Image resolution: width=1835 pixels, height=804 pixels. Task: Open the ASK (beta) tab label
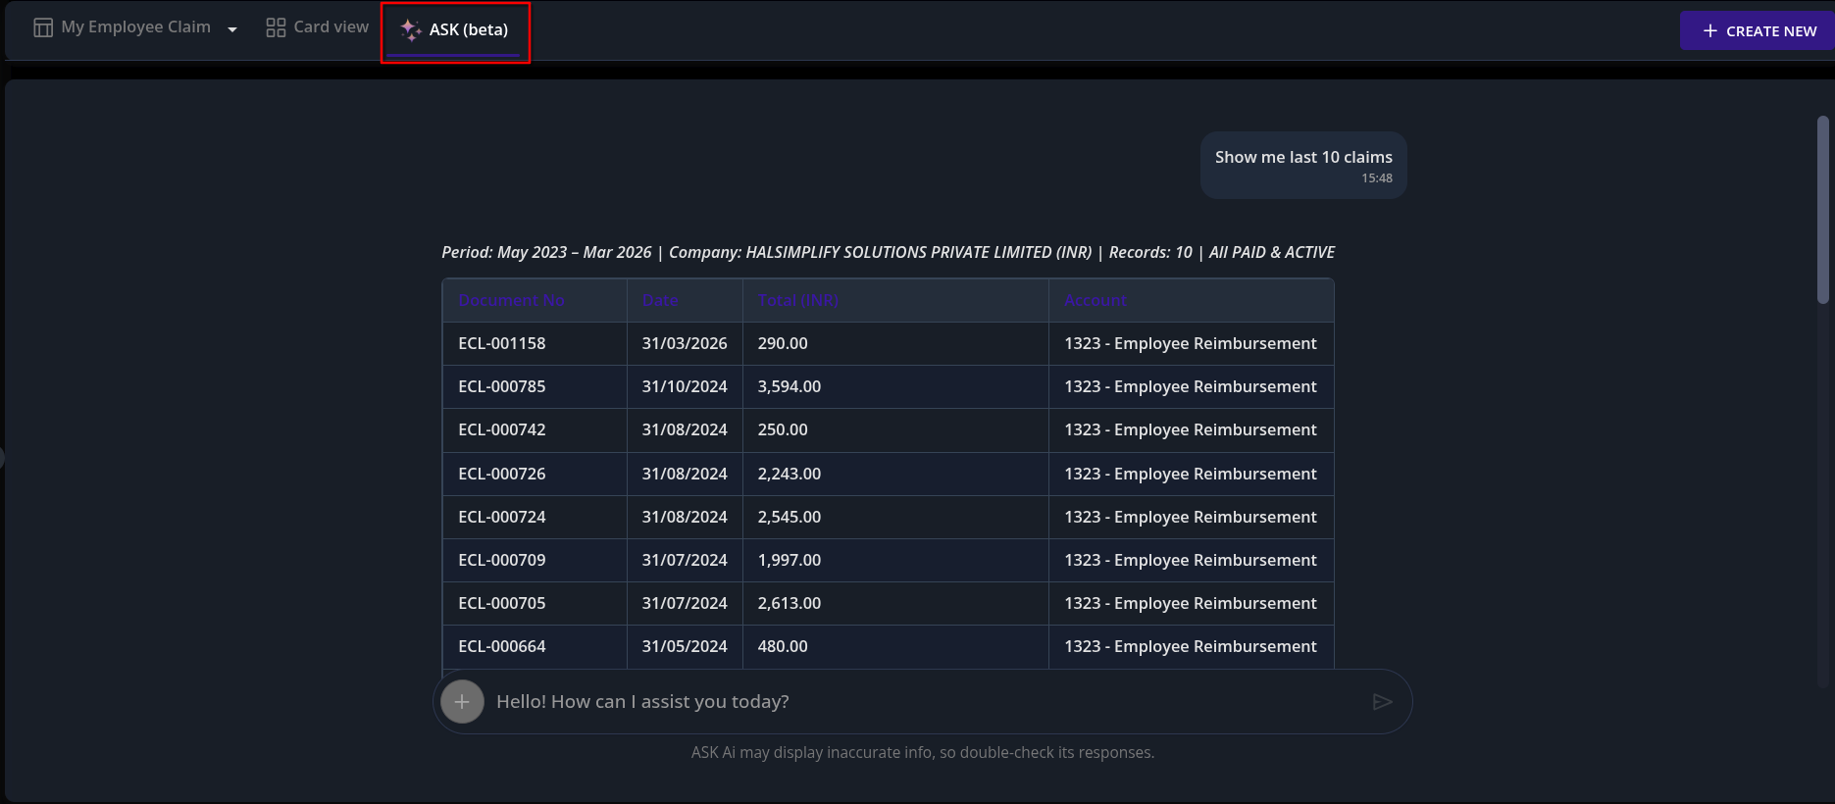(468, 30)
